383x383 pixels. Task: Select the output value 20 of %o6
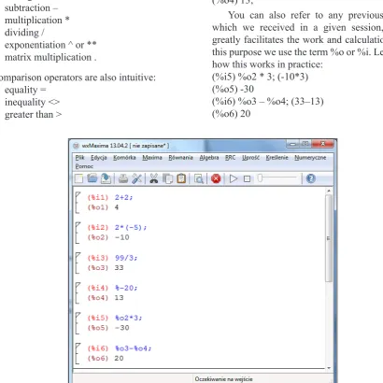pos(119,358)
